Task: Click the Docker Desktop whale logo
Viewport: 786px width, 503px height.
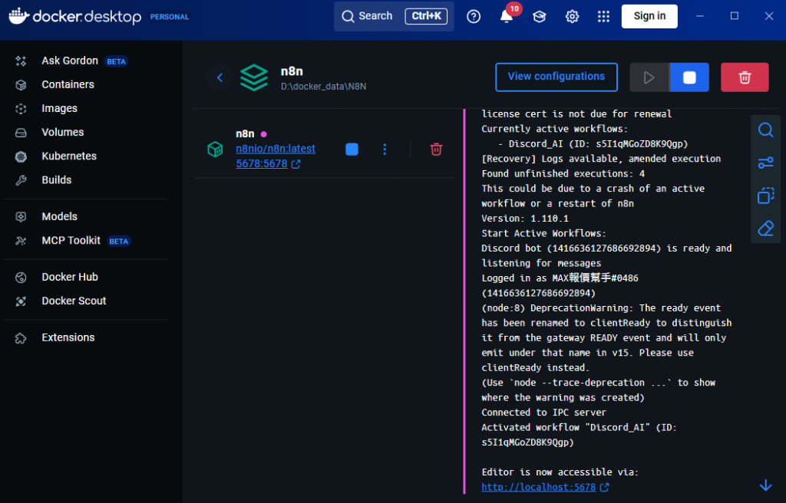Action: click(x=19, y=16)
